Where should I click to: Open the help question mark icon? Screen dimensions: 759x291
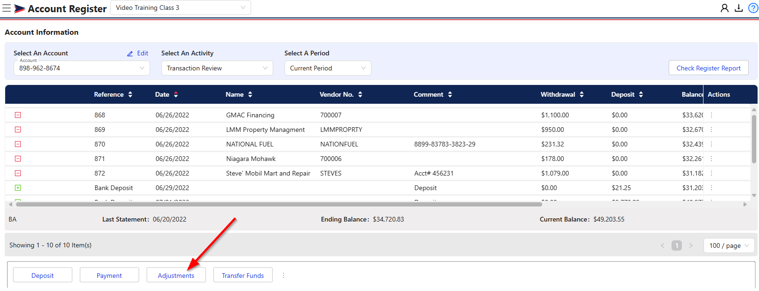pyautogui.click(x=753, y=8)
